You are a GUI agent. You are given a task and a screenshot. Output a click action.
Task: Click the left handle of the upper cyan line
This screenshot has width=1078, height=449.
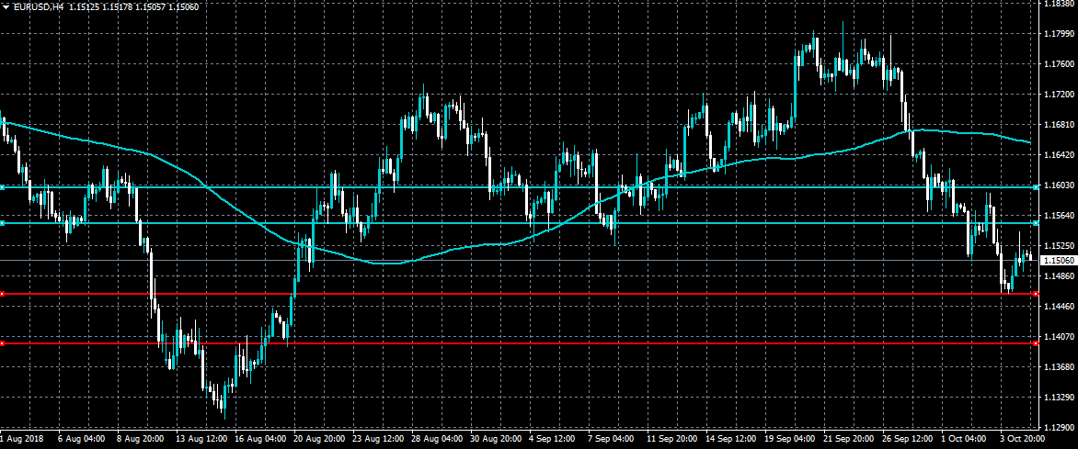pos(2,186)
